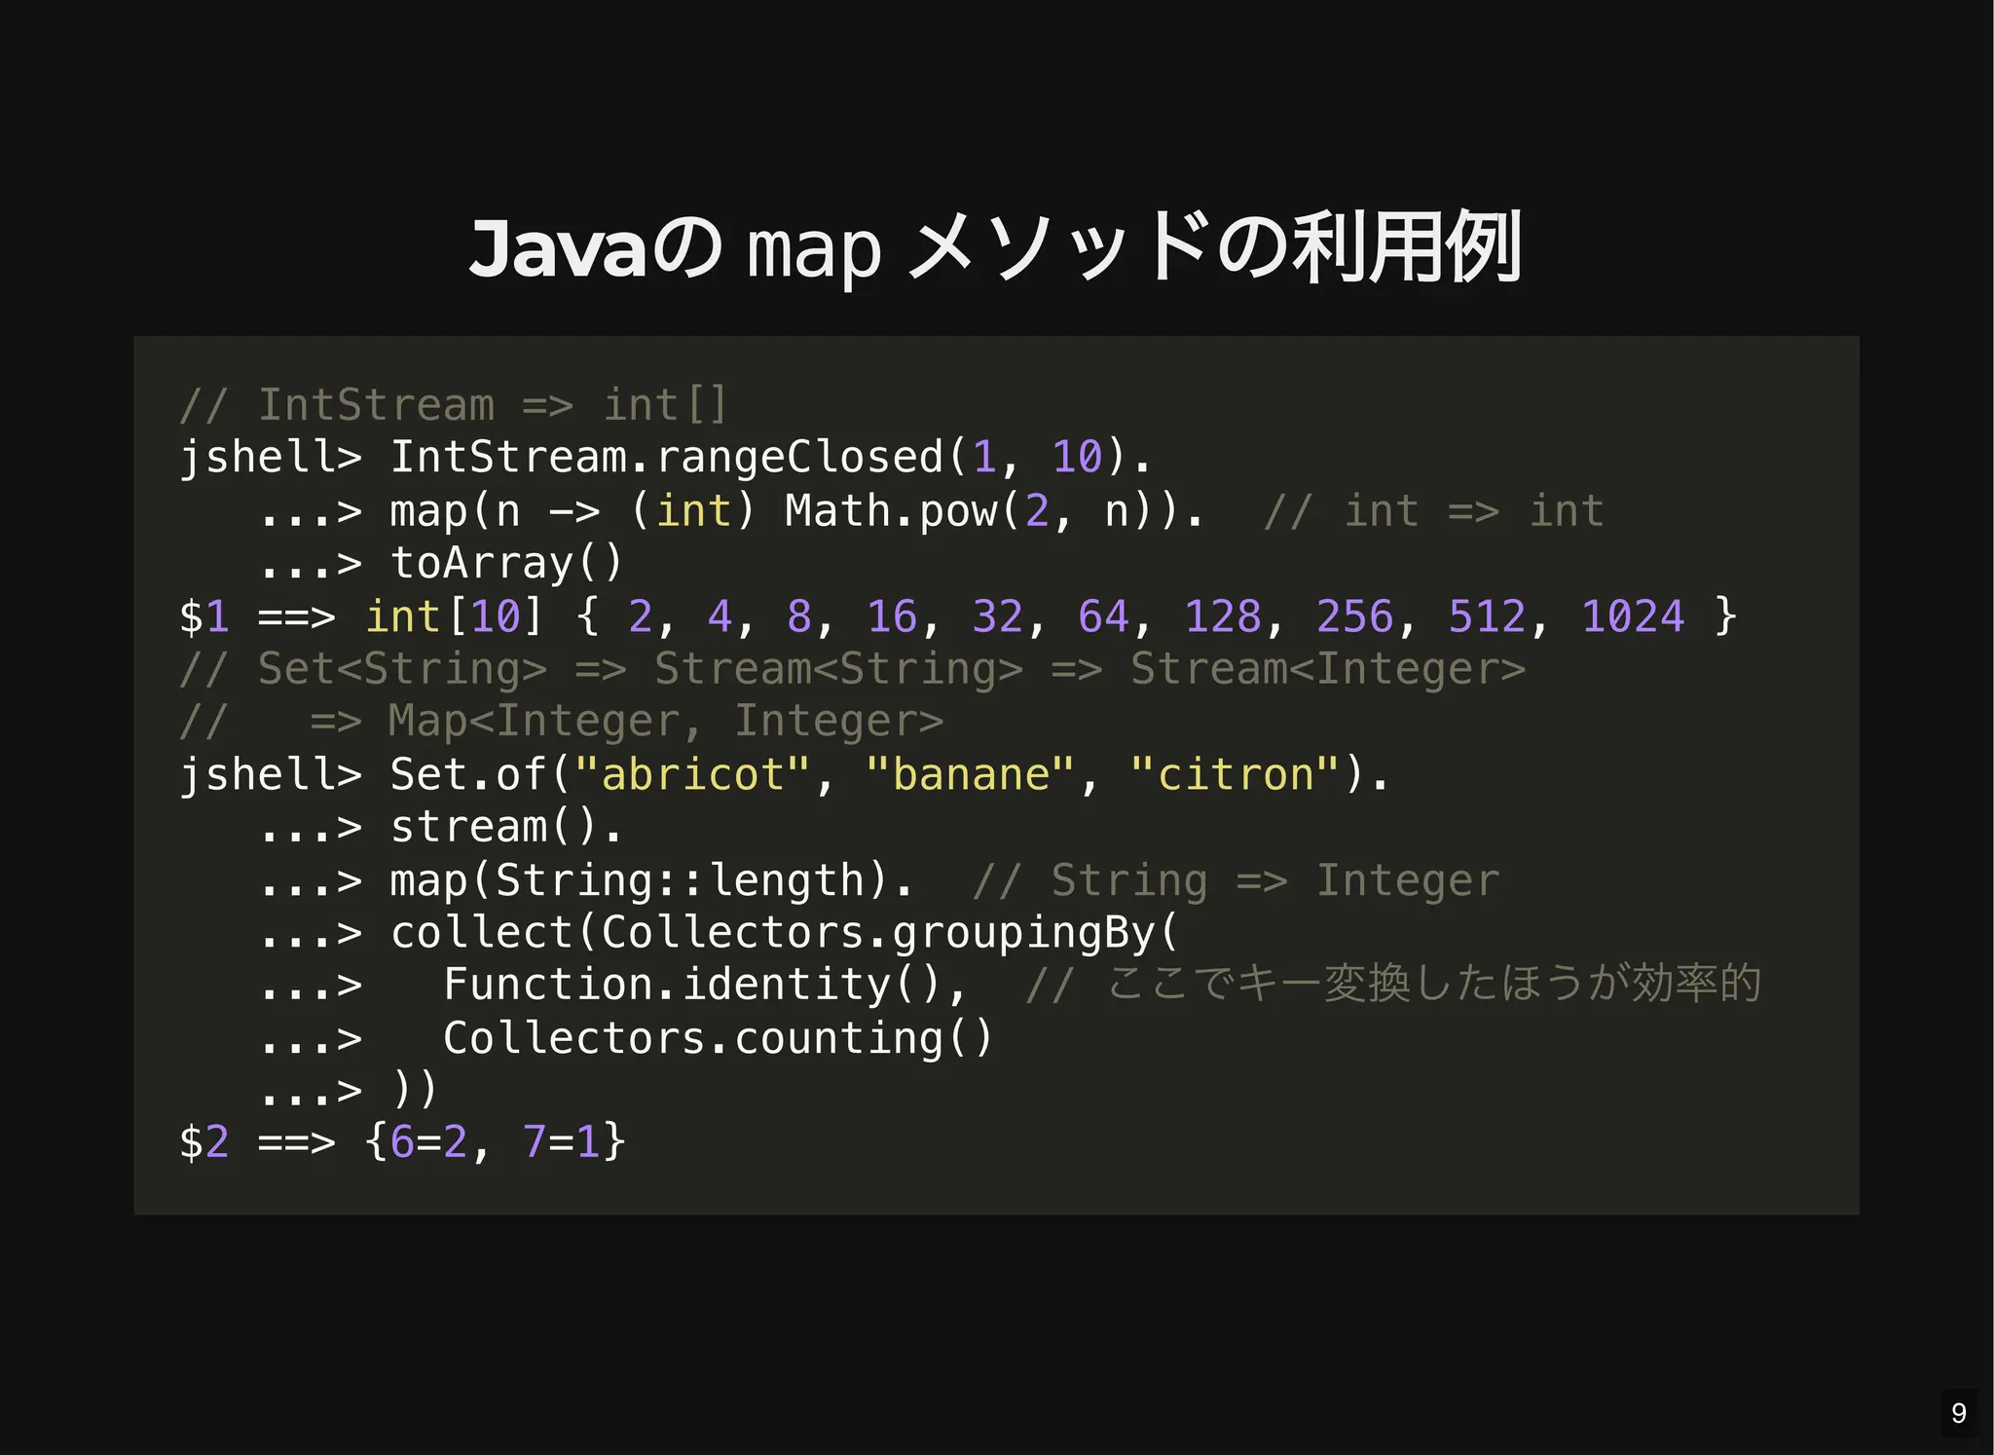Click the string literal "banane"
Viewport: 1994px width, 1455px height.
[x=970, y=774]
